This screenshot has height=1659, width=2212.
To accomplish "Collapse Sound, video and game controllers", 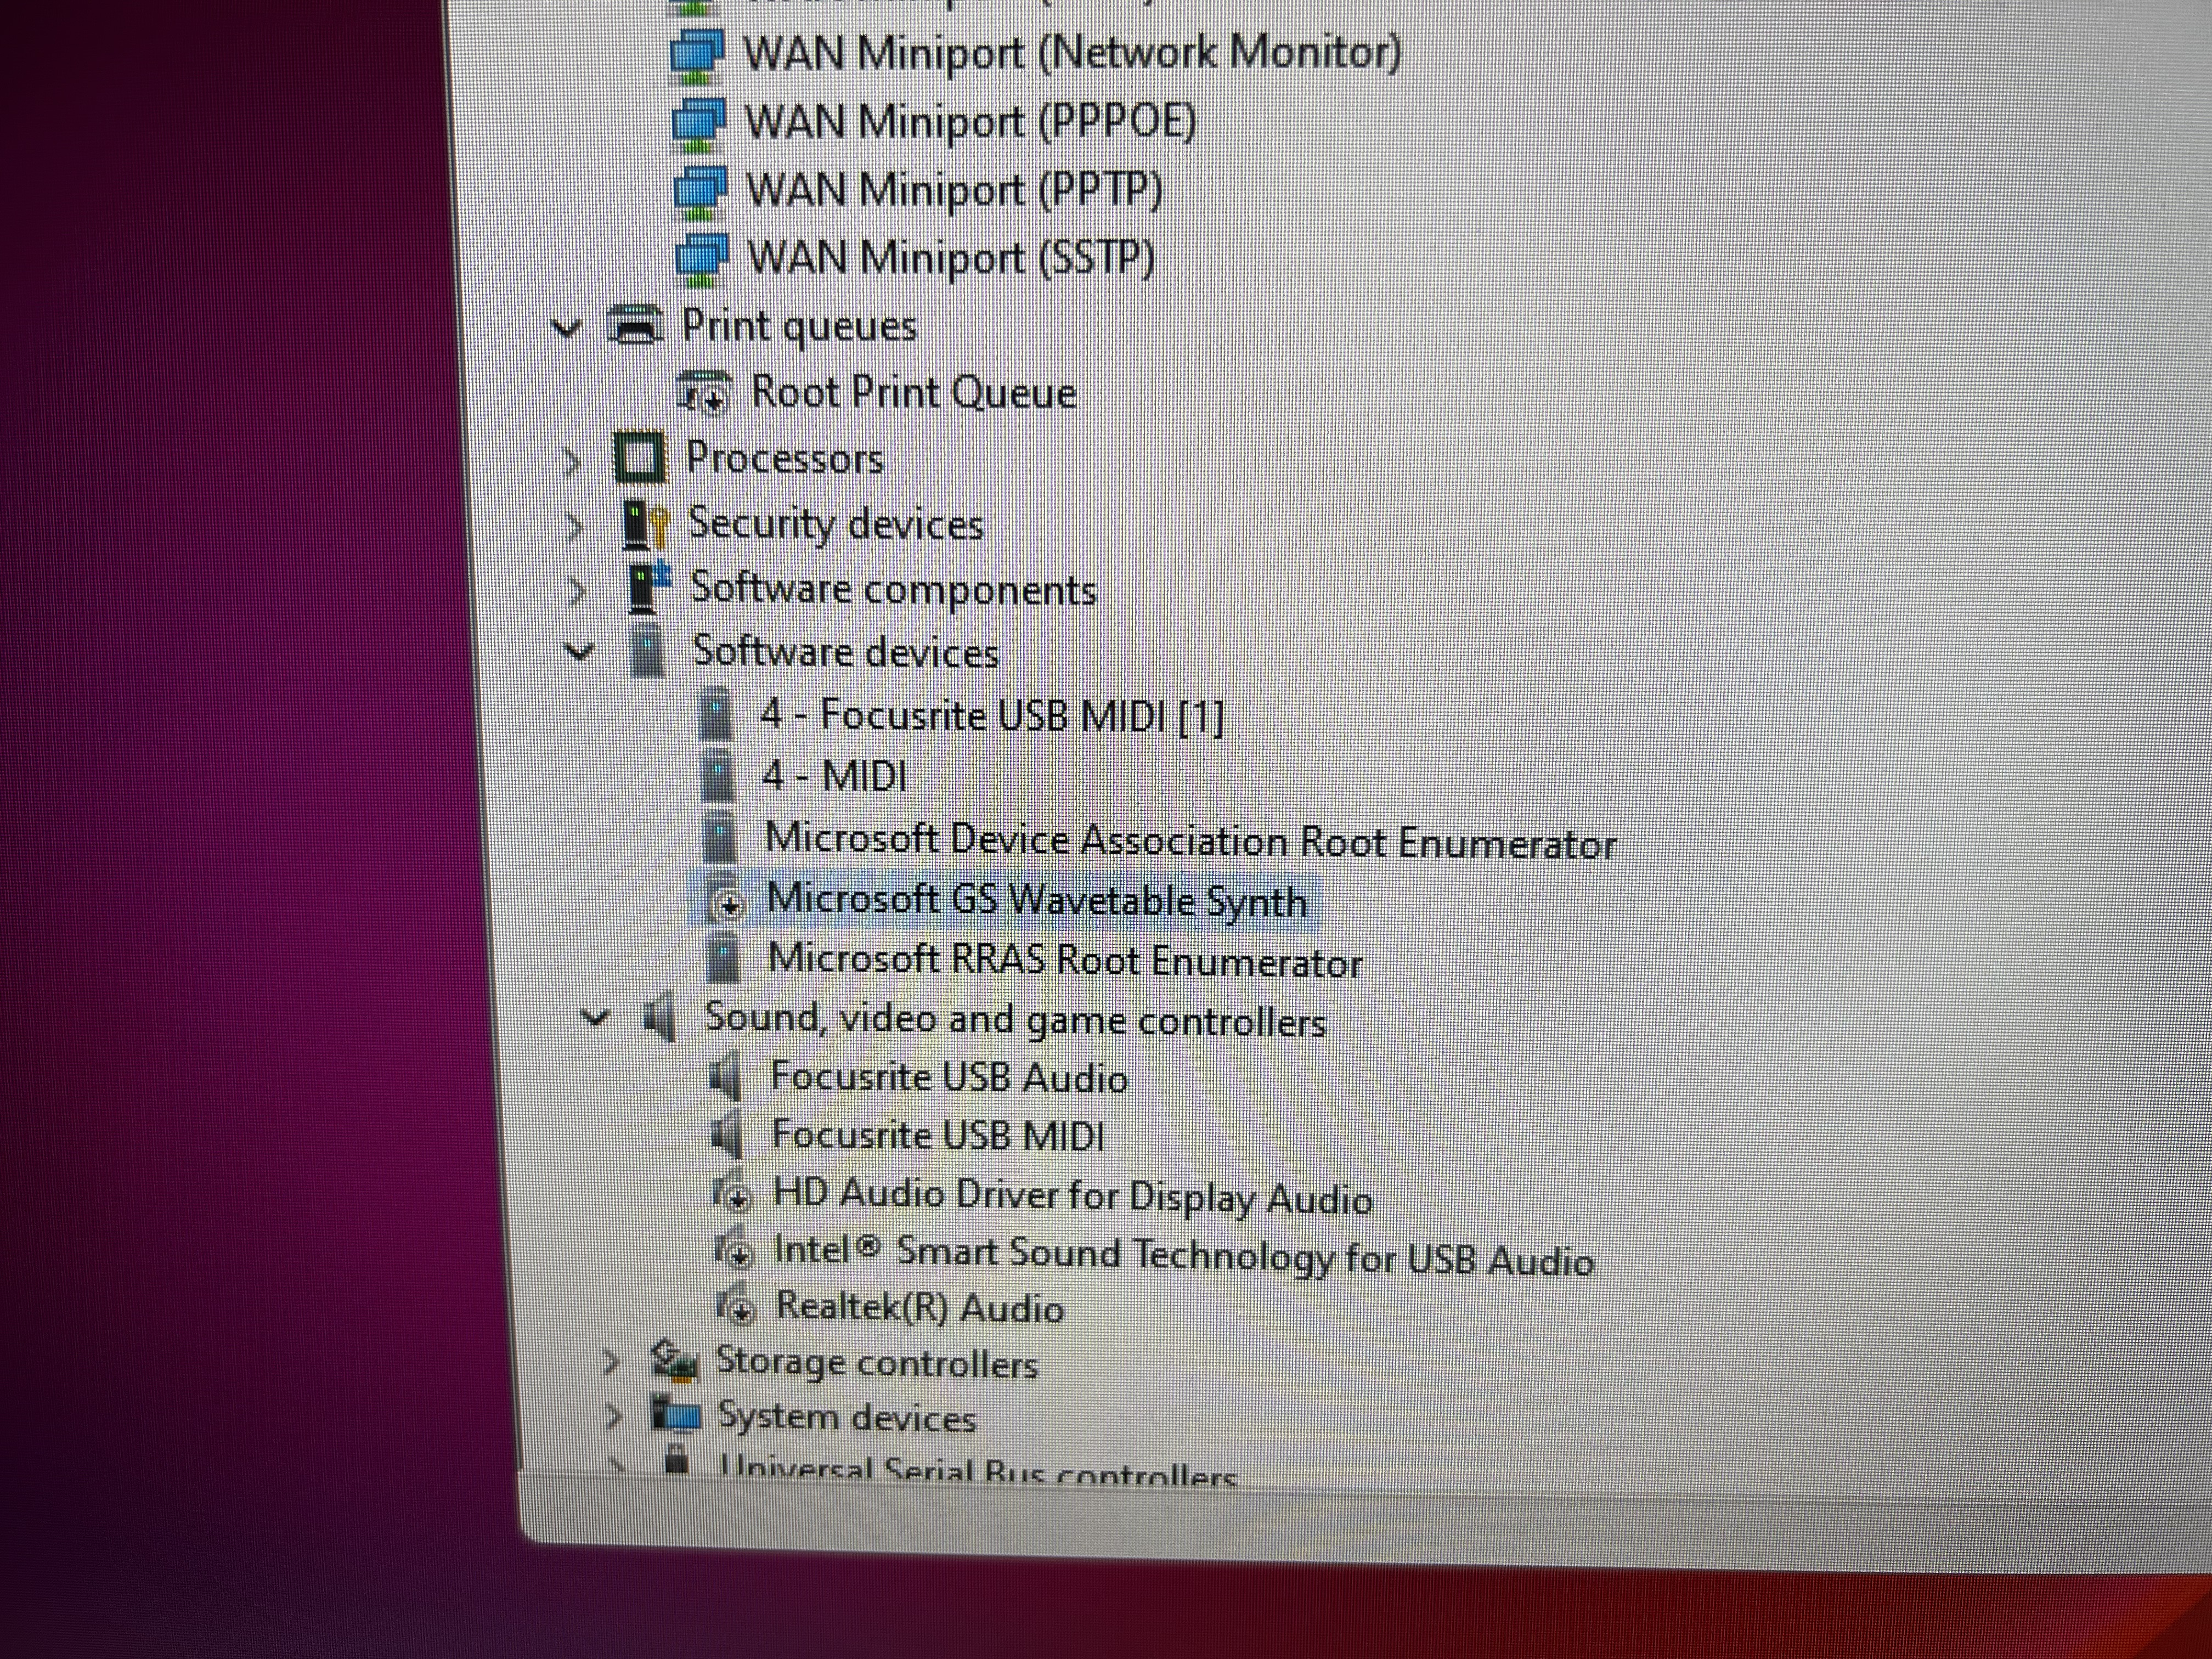I will [594, 1018].
